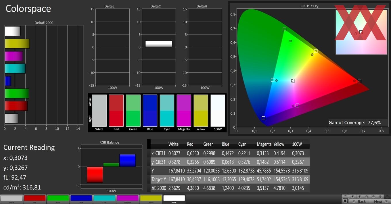
Task: Click the pause-style H icon in toolbar
Action: click(367, 197)
